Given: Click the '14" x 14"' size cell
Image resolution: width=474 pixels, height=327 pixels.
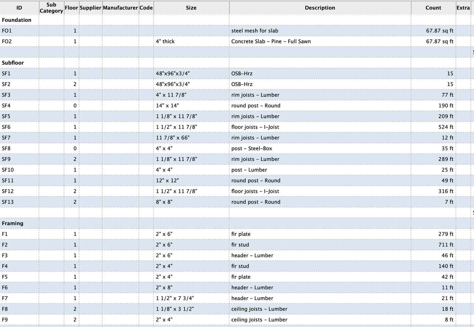Looking at the screenshot, I should [167, 106].
